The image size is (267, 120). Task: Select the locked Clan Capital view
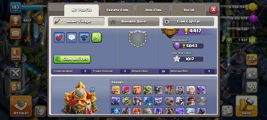tap(188, 22)
